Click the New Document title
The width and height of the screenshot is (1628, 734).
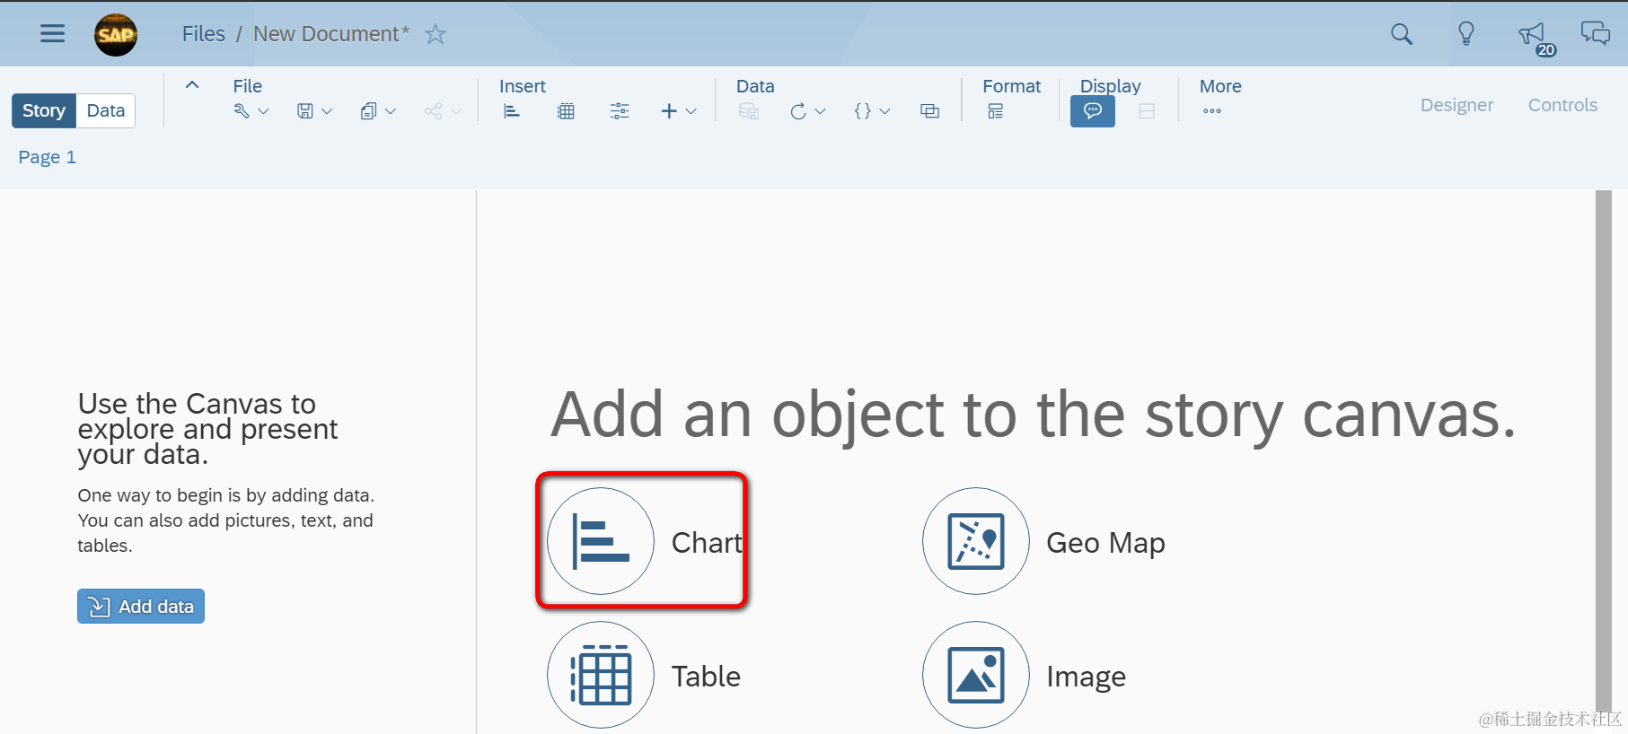[x=331, y=34]
